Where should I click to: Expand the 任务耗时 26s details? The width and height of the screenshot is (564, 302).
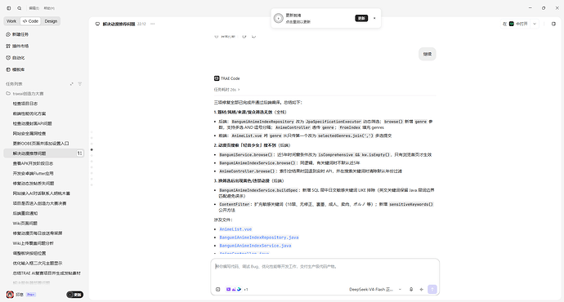tap(226, 90)
